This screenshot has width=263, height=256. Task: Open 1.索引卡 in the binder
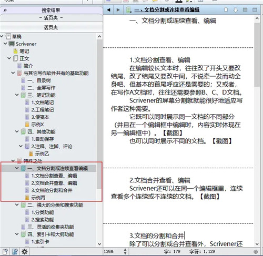pos(40,242)
